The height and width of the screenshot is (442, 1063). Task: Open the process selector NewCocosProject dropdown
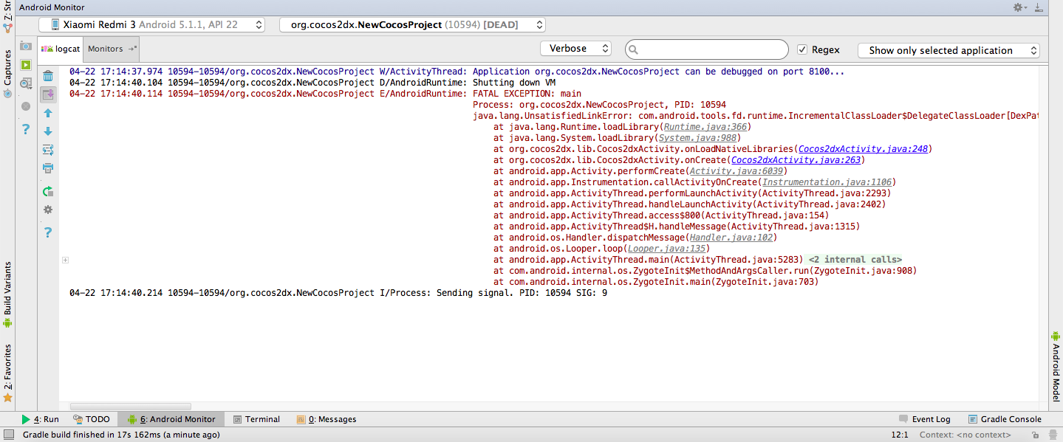(412, 24)
